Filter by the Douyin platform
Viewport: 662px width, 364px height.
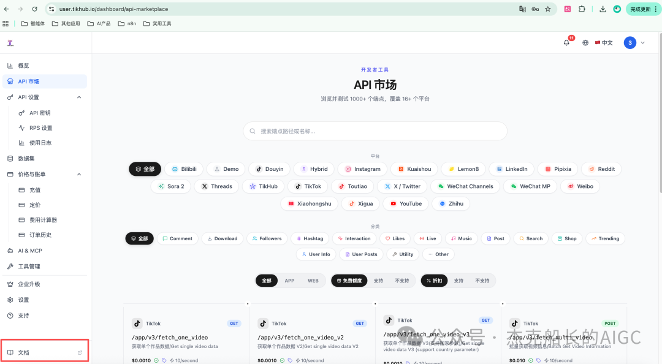coord(270,169)
